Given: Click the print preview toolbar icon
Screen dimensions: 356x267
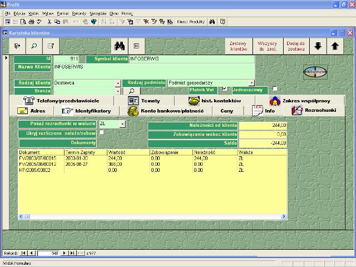Looking at the screenshot, I should point(23,22).
